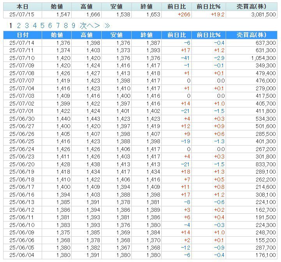Select the 25/06/09 date cell

tap(22, 233)
